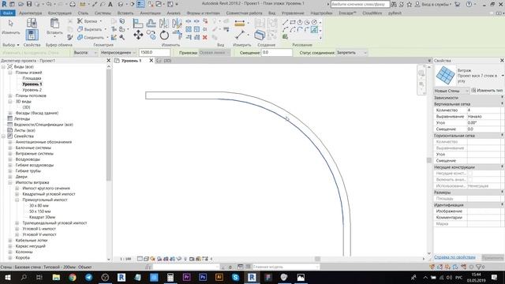The width and height of the screenshot is (505, 284).
Task: Collapse the Планы этажей tree node
Action: coord(10,73)
